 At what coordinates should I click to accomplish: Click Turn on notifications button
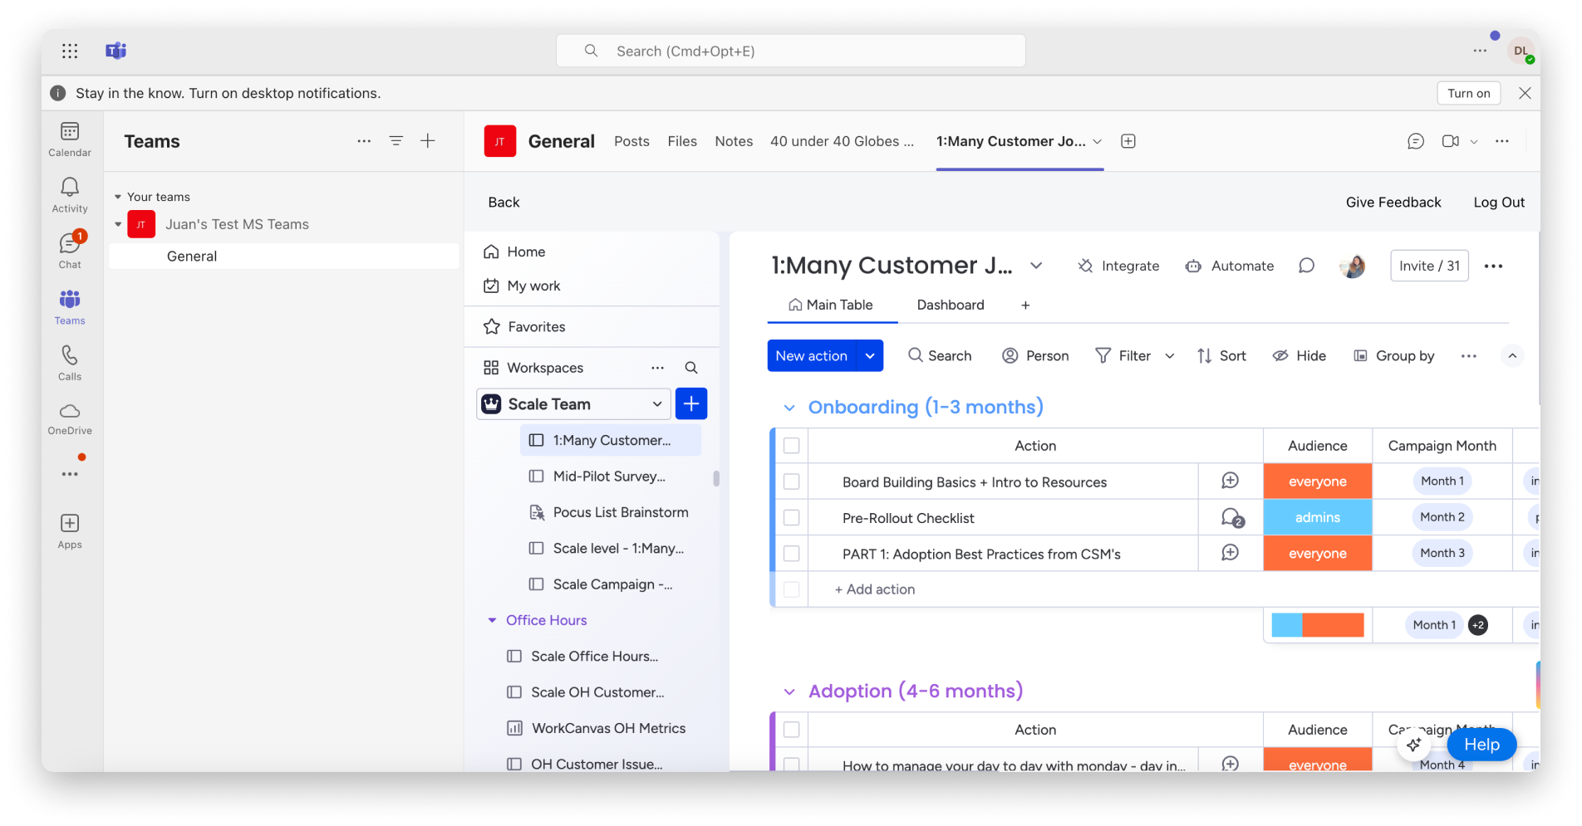pos(1468,94)
